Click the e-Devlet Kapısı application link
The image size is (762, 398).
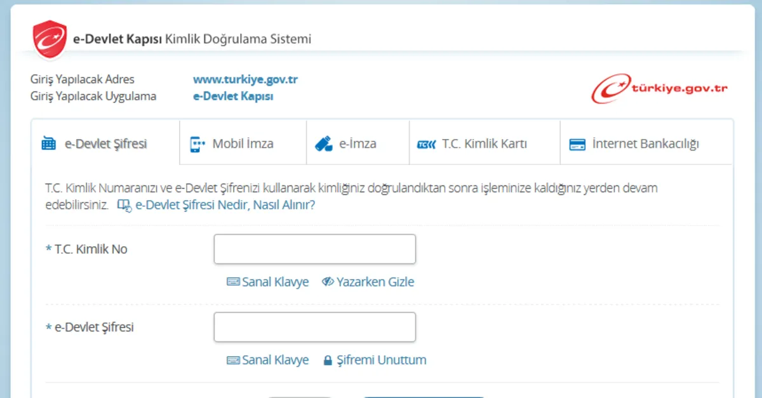(233, 96)
